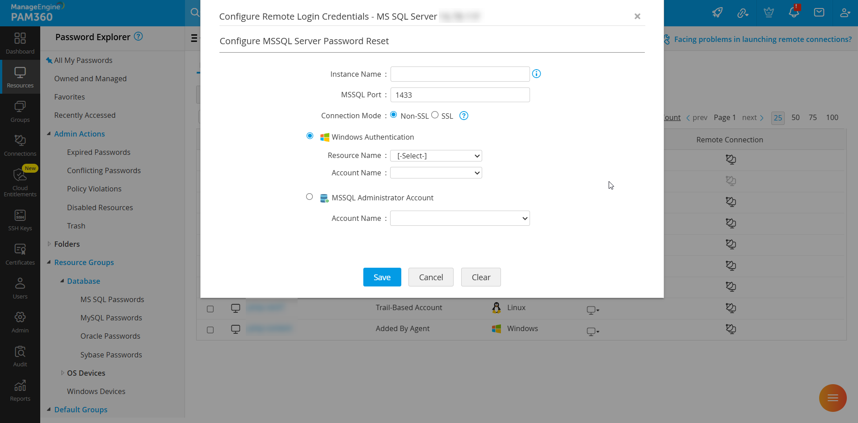Open the notifications bell with the alert badge
858x423 pixels.
coord(794,12)
